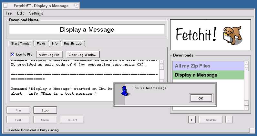This screenshot has height=136, width=257.
Task: Click the grayed-out Run button
Action: 18,110
